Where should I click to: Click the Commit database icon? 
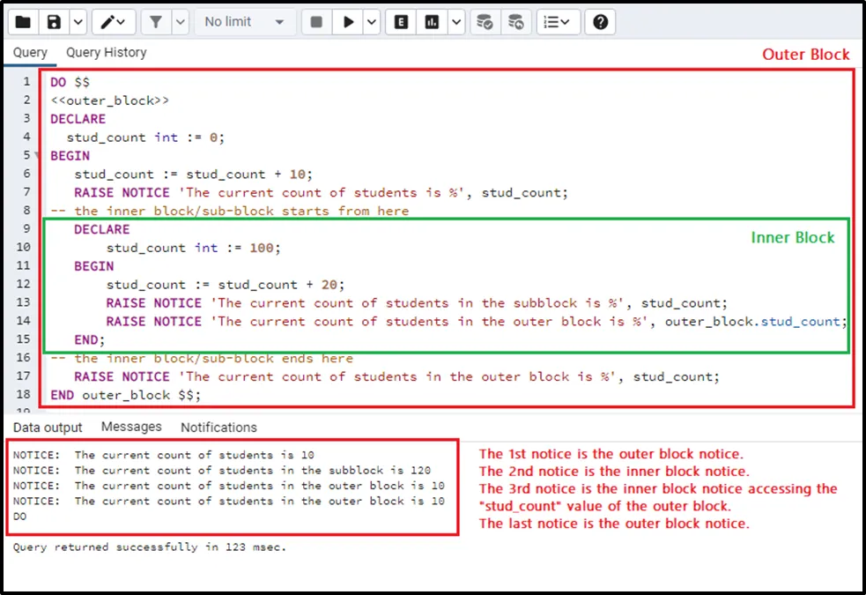pos(485,22)
